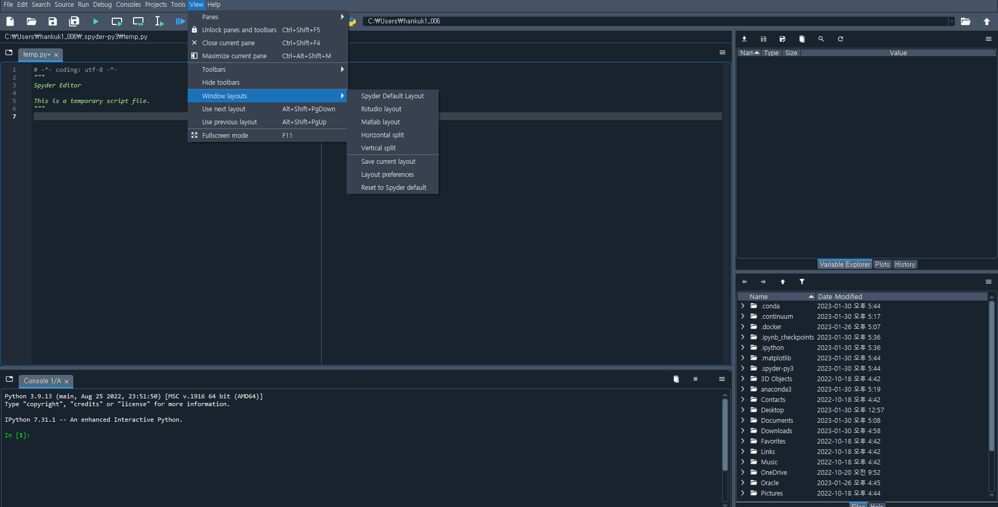Click the Open file toolbar icon
The image size is (998, 507).
[31, 21]
